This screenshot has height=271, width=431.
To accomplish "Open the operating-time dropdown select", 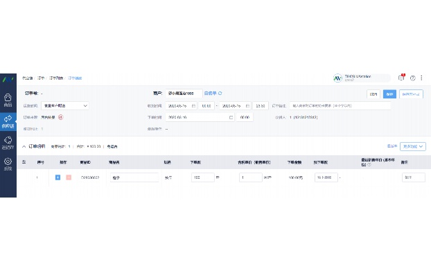I will click(65, 106).
